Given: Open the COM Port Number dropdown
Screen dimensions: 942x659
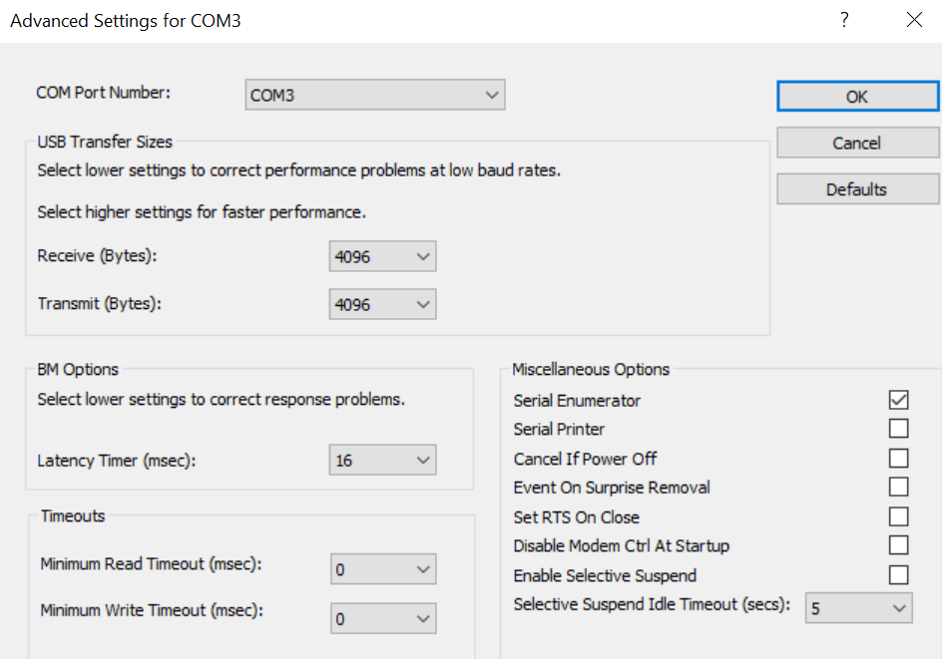Looking at the screenshot, I should click(375, 96).
